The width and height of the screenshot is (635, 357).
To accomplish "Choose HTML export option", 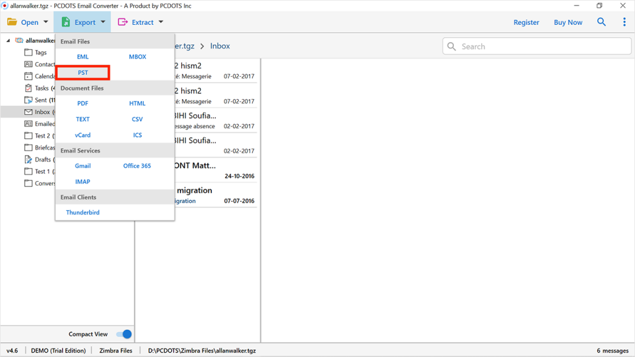I will click(x=137, y=104).
